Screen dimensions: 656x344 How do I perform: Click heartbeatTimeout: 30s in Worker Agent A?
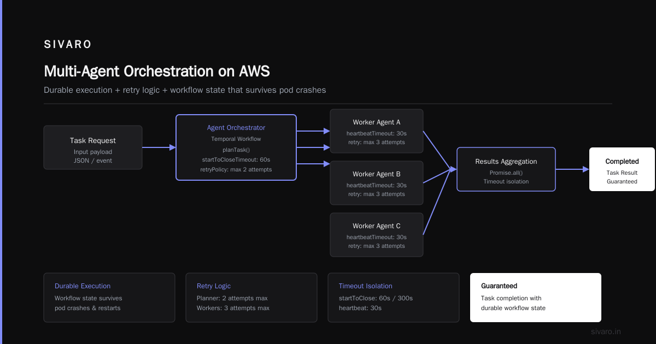click(x=377, y=133)
